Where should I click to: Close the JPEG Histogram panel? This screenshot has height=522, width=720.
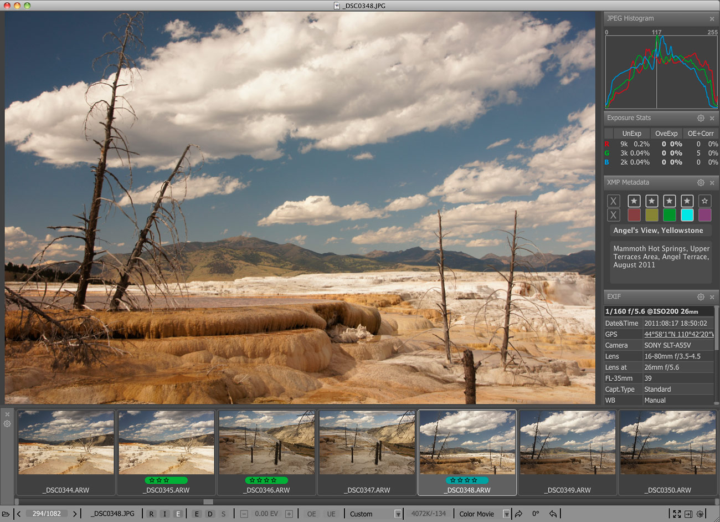coord(712,19)
